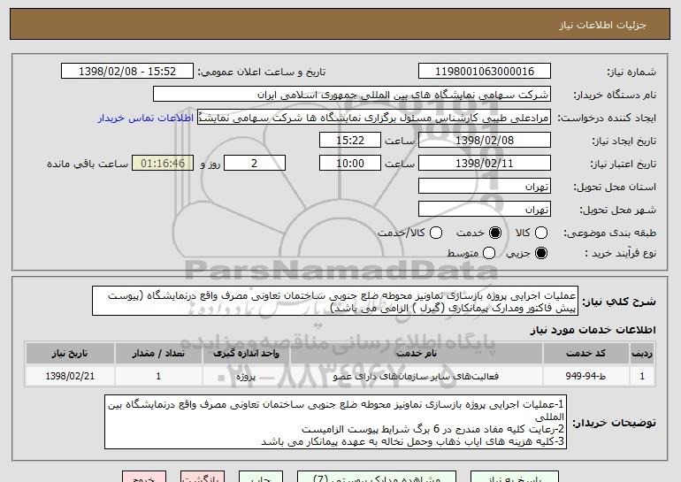The image size is (681, 482).
Task: Select the جزیی purchase type radio
Action: pyautogui.click(x=541, y=253)
